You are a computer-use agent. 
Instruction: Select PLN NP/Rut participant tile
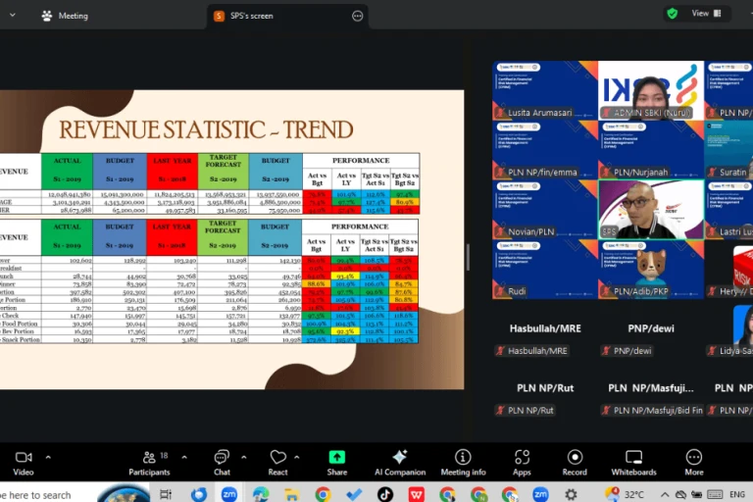click(x=544, y=388)
